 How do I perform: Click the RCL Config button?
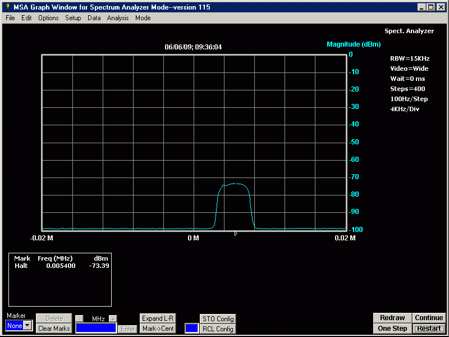218,329
